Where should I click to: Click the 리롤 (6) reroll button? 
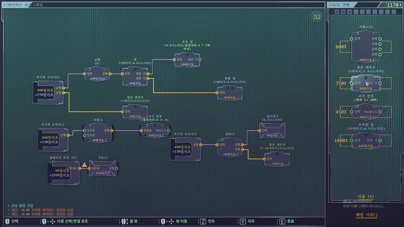tap(365, 197)
